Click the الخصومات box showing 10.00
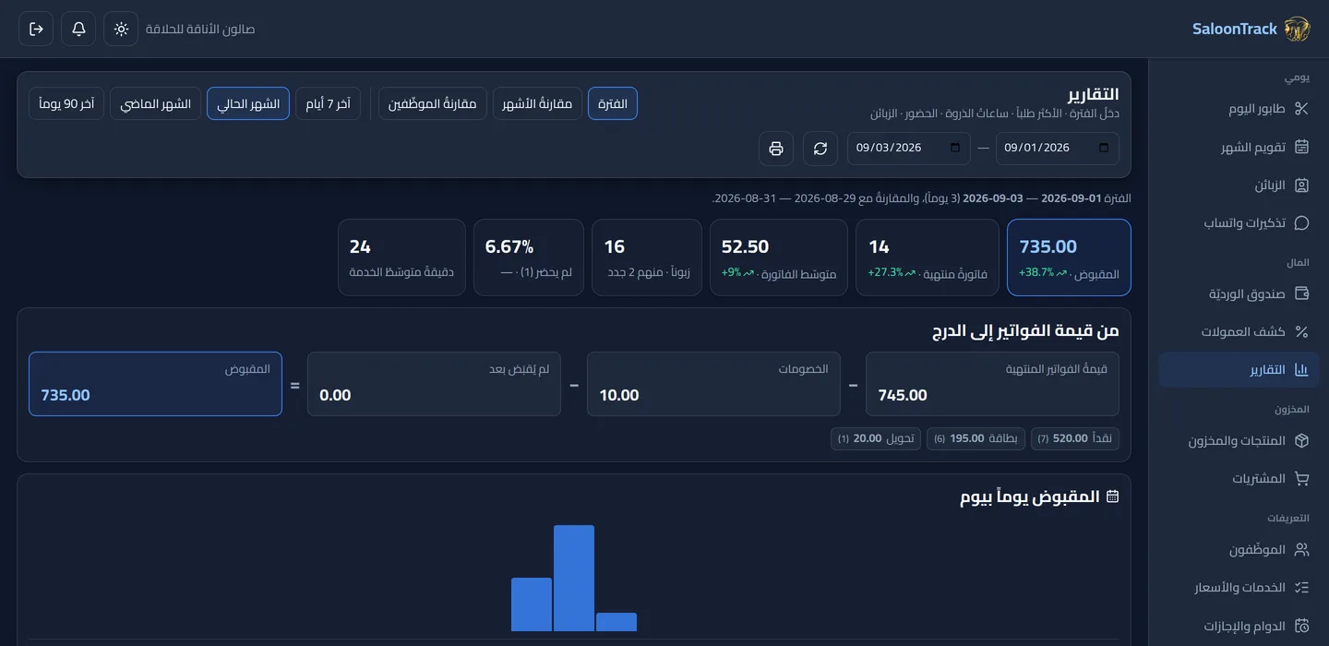 click(x=713, y=384)
